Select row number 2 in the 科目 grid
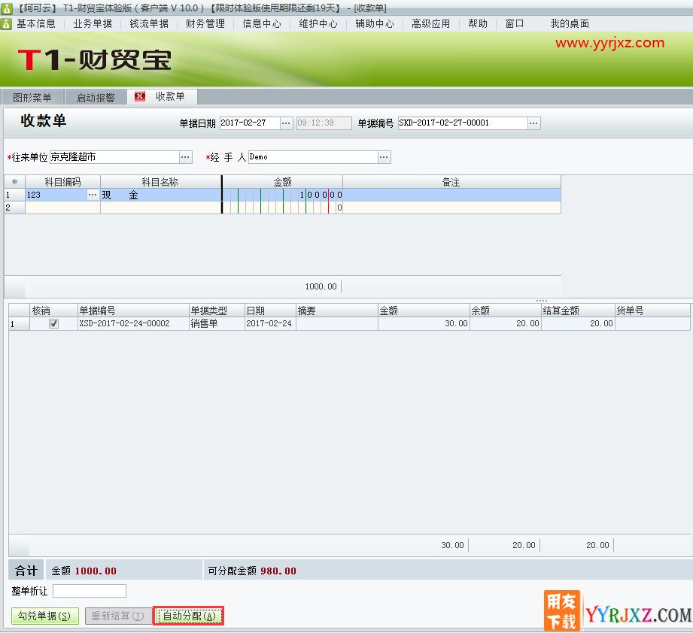This screenshot has height=633, width=693. click(14, 207)
